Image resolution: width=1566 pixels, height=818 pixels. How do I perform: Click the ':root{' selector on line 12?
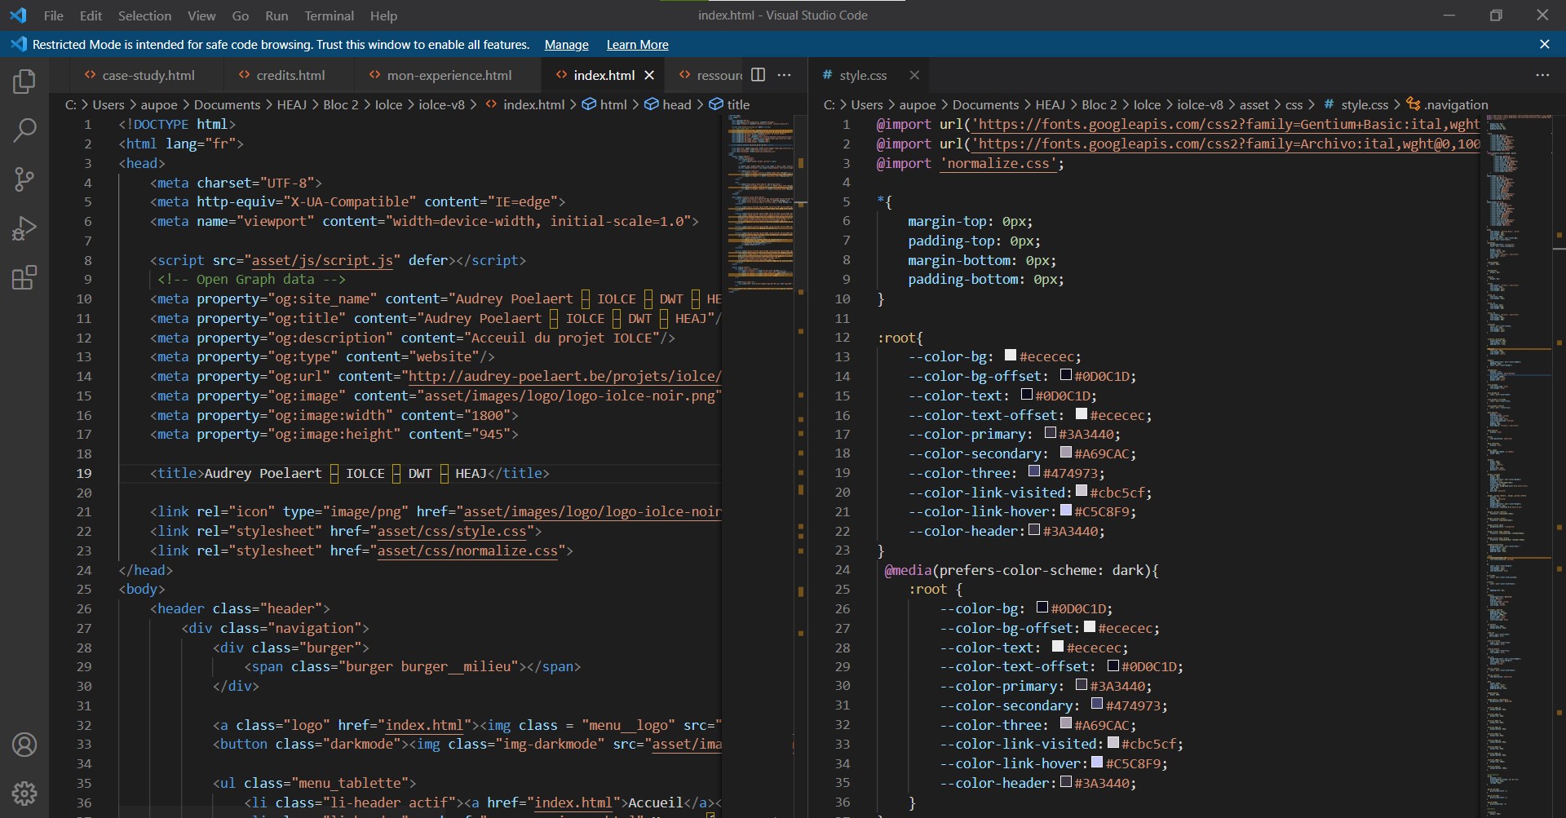click(x=900, y=338)
